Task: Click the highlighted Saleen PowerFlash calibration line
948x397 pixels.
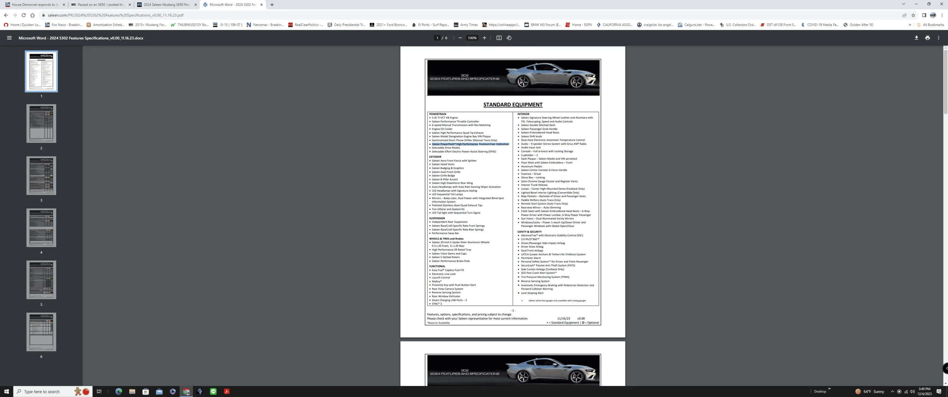Action: point(470,144)
